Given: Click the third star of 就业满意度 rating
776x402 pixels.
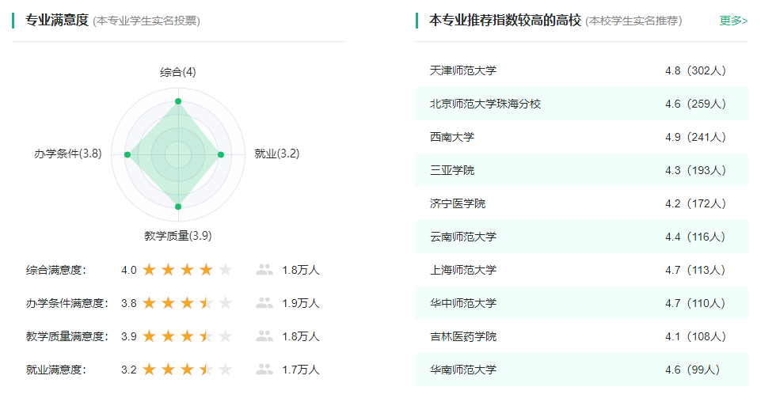Looking at the screenshot, I should point(187,370).
